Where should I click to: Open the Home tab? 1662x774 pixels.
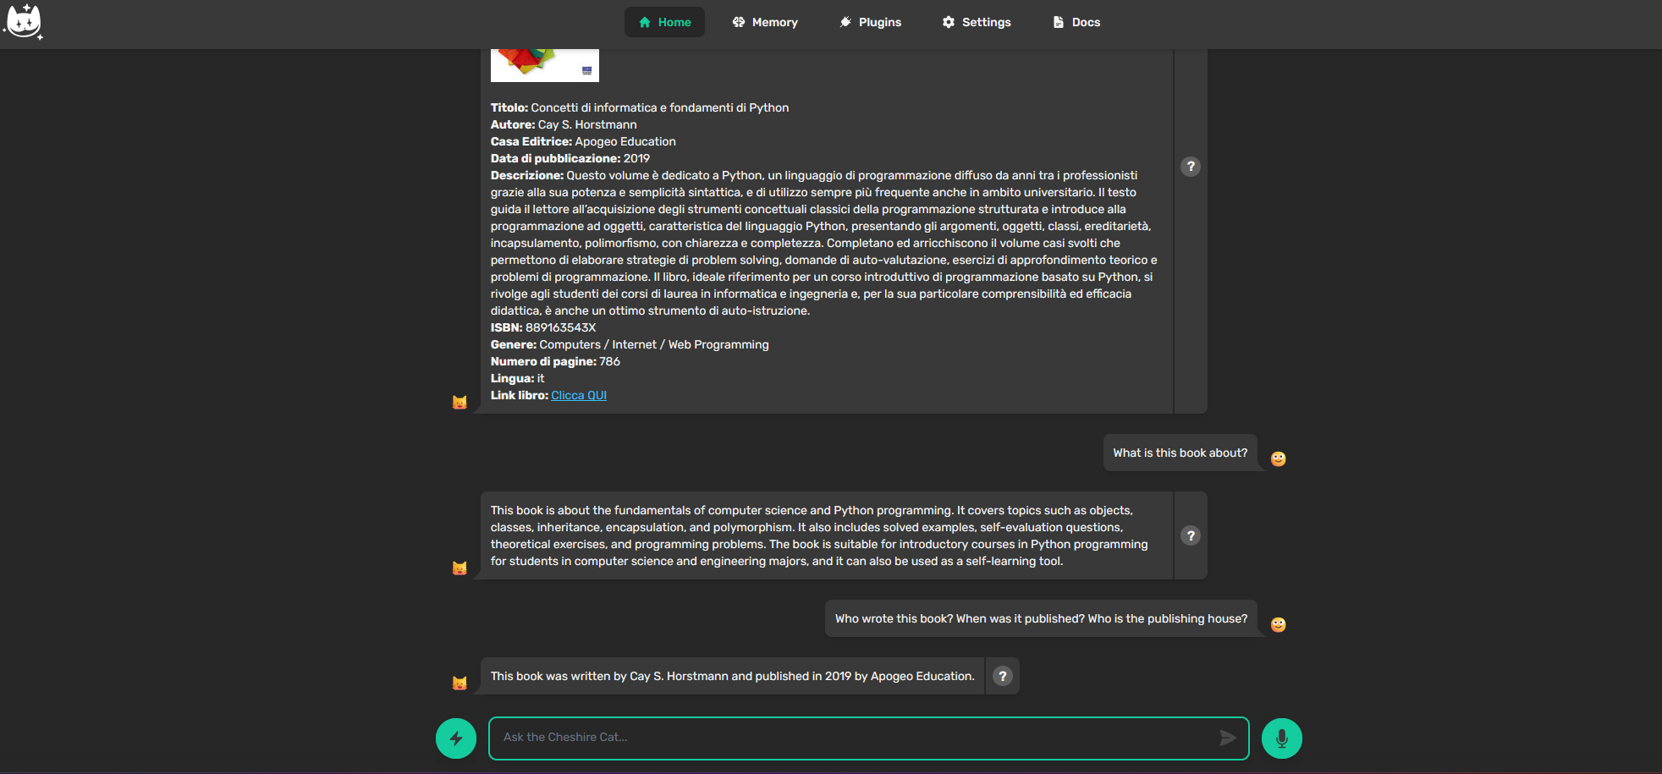664,22
